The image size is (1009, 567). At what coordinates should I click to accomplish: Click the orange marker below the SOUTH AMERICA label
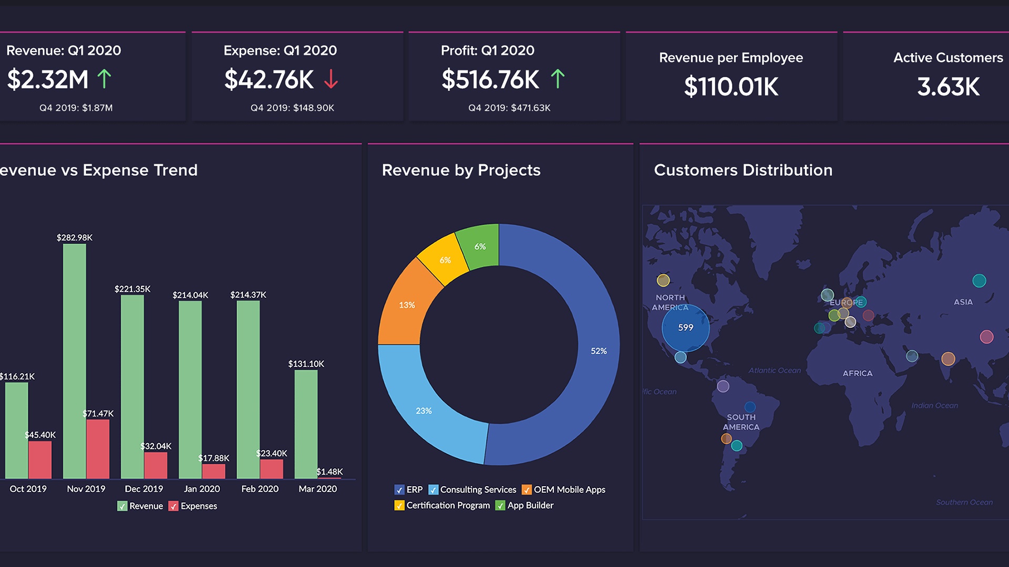(726, 438)
